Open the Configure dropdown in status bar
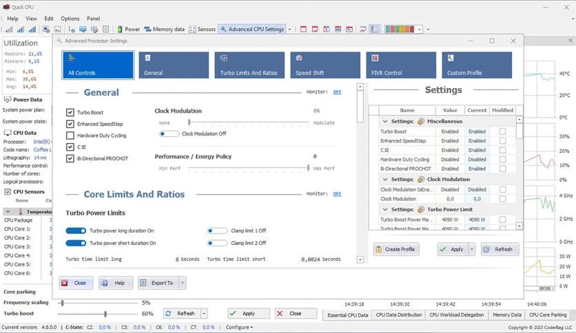576x333 pixels. [x=239, y=327]
